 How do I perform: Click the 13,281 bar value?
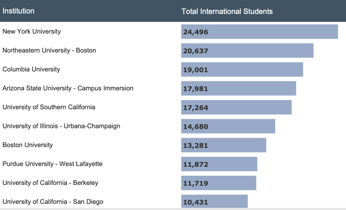(x=195, y=146)
